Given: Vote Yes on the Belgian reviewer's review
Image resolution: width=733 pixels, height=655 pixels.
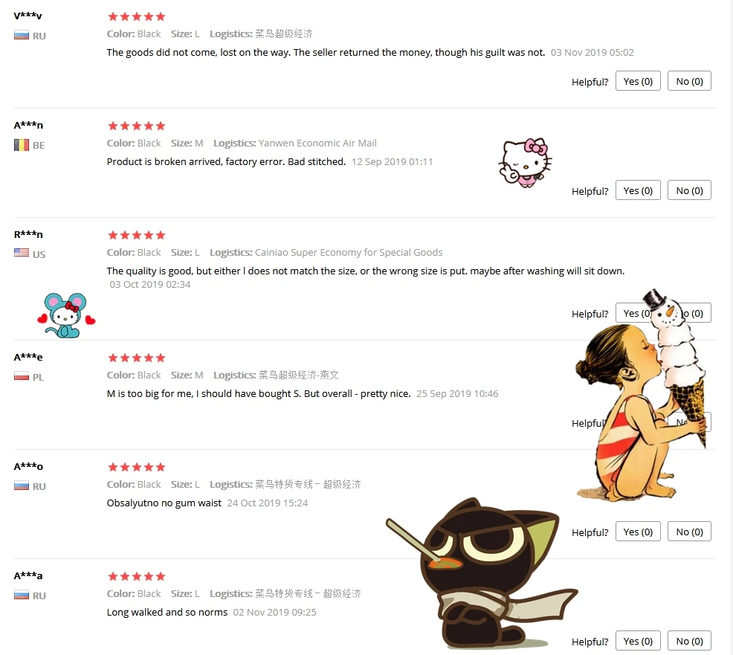Looking at the screenshot, I should point(638,190).
